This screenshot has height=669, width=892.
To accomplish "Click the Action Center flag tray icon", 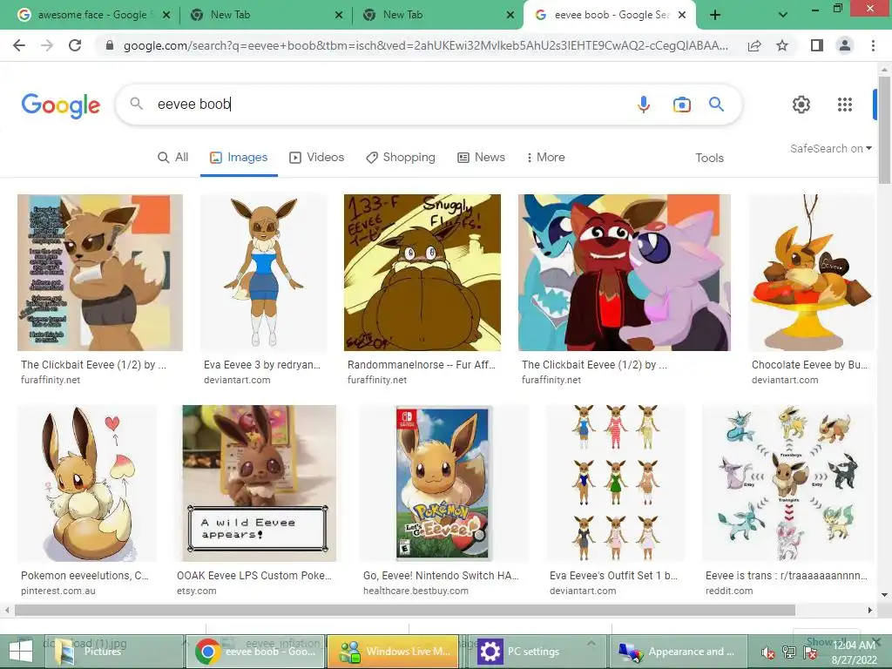I will pos(809,652).
